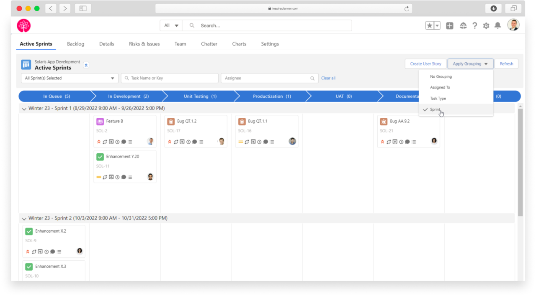Click the Create User Story button
Viewport: 536px width, 297px height.
425,63
